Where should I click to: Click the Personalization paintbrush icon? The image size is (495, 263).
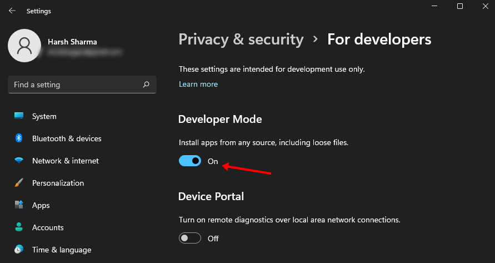click(19, 183)
